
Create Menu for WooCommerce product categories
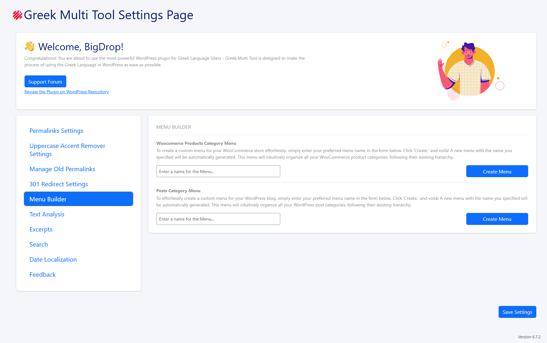497,171
